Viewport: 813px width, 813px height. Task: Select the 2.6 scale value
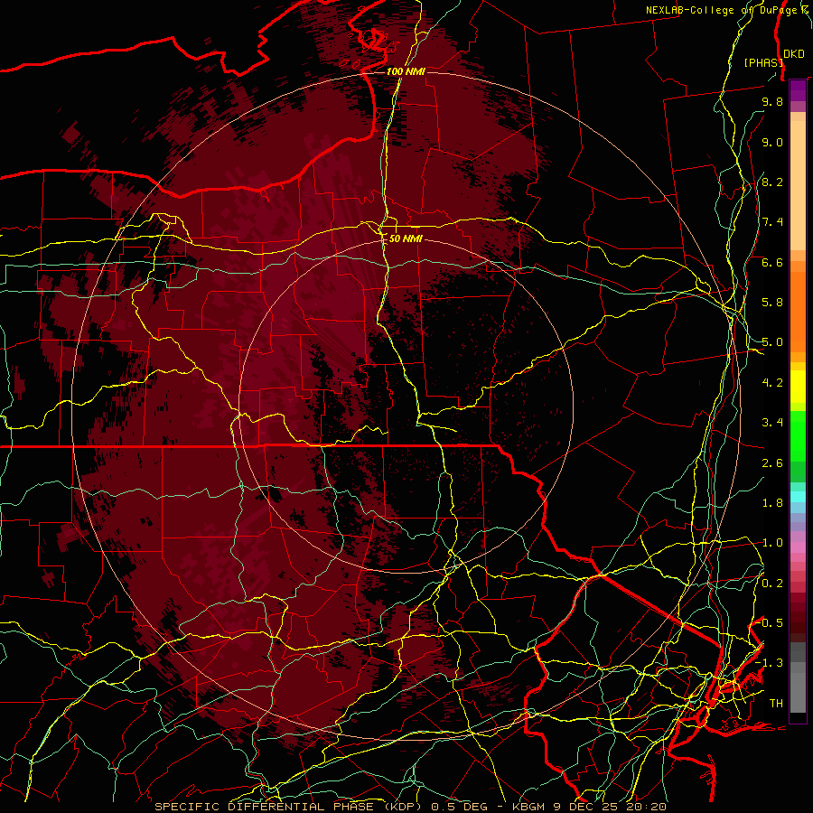[x=772, y=463]
